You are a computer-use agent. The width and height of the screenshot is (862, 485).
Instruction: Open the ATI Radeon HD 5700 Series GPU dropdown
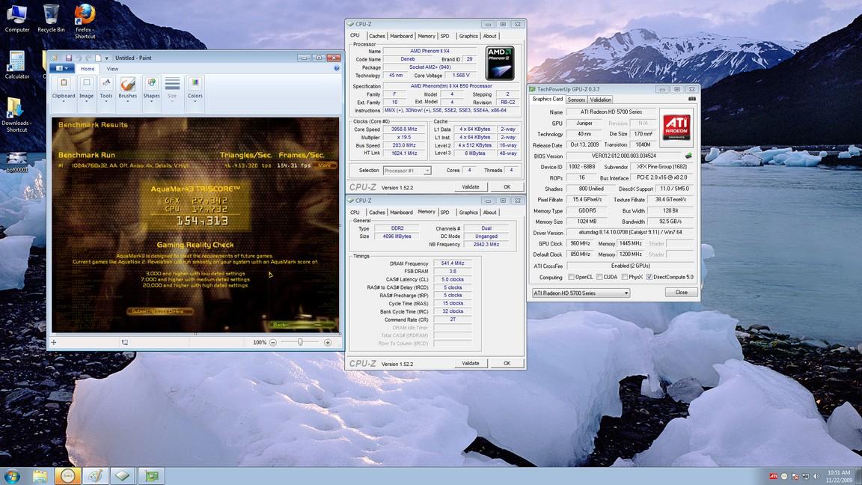pos(581,293)
